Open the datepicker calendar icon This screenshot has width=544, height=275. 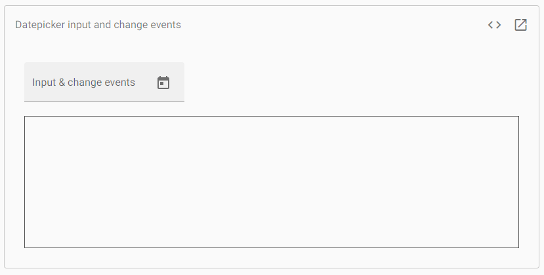(163, 82)
